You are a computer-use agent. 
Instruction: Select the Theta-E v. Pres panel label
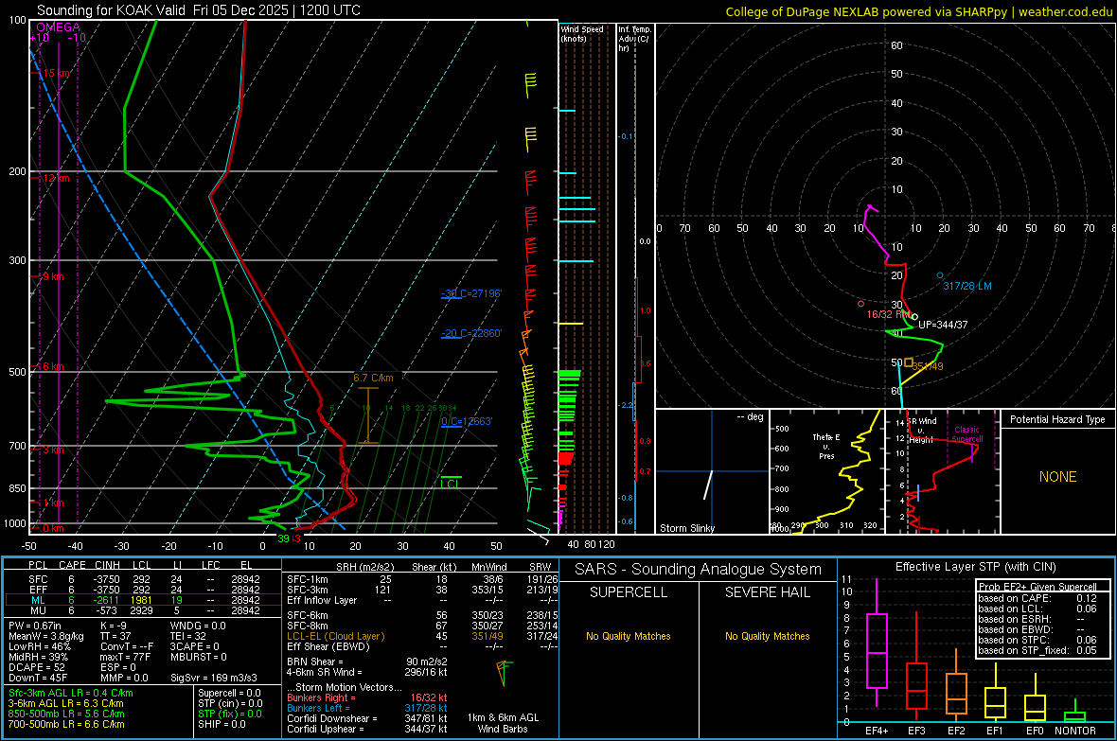[826, 446]
